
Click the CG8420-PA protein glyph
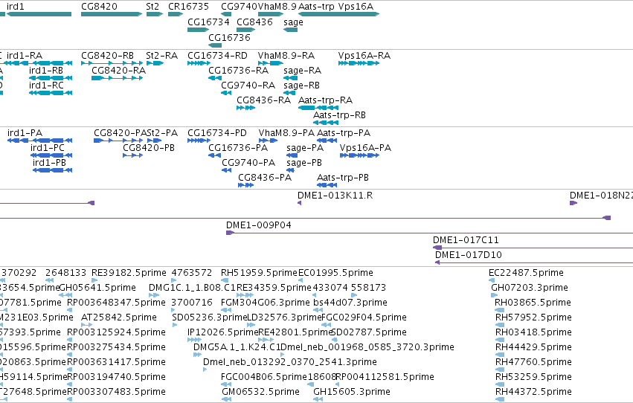(x=118, y=141)
